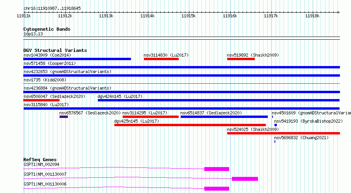
Task: Click the GSPT1 NM_002094 exon block
Action: tap(217, 169)
